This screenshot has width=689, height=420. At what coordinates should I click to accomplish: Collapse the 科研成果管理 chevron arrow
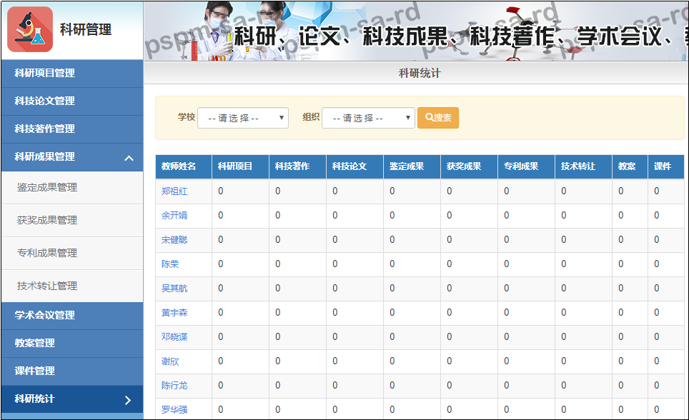point(129,157)
